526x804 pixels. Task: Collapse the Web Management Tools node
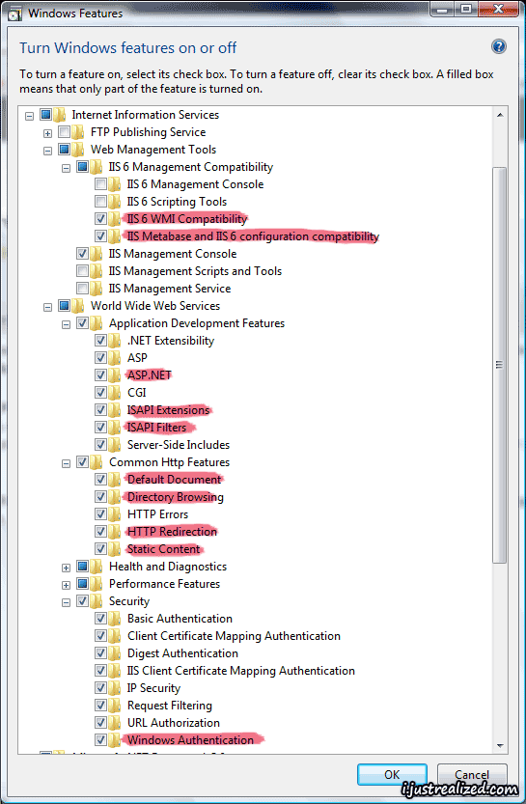click(x=47, y=151)
